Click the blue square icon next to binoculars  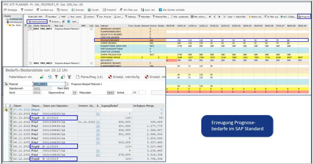[68, 21]
